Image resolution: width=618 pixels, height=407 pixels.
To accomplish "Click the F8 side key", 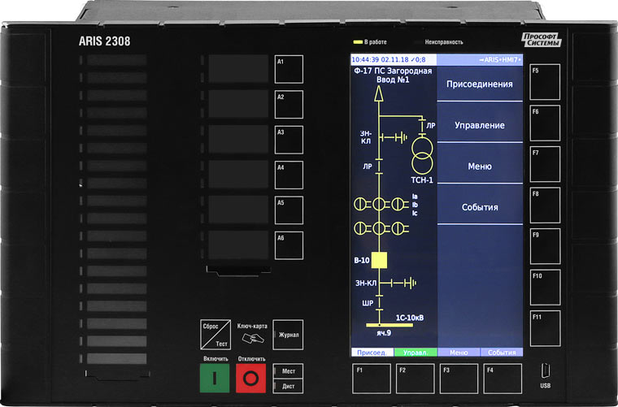I will (545, 205).
